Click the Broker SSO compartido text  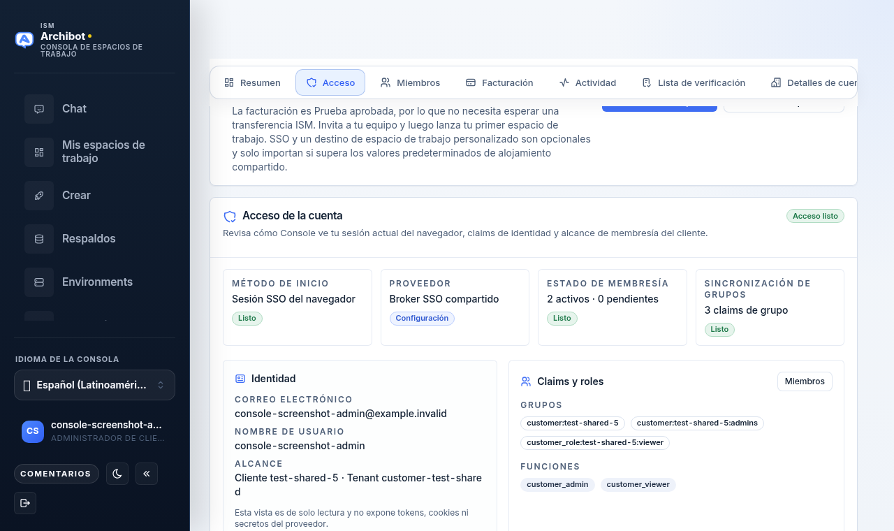444,299
